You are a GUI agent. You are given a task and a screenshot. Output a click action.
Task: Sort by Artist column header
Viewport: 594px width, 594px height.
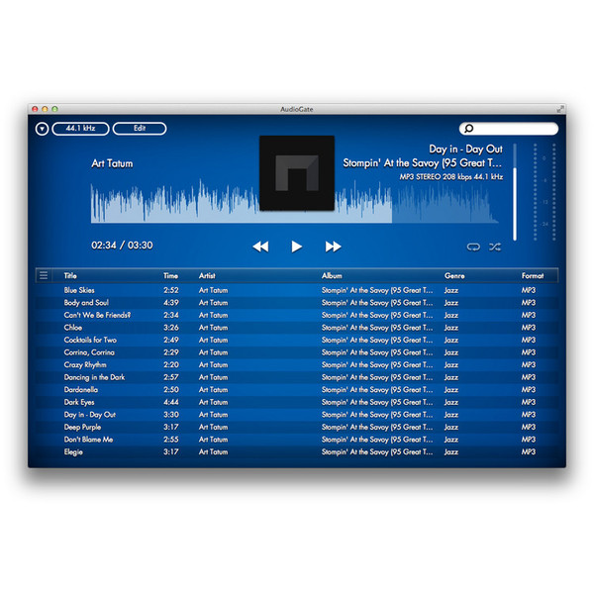(x=207, y=276)
